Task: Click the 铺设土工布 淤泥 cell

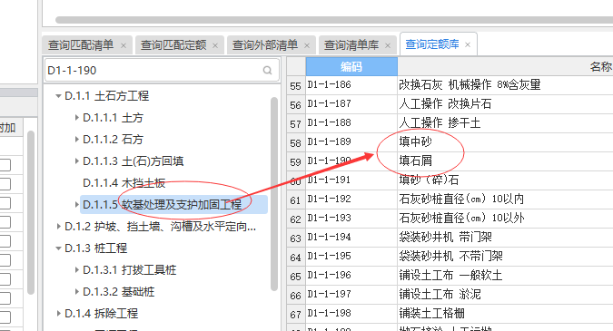Action: (x=505, y=295)
